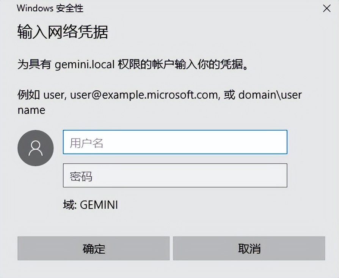The height and width of the screenshot is (278, 339).
Task: Click inside the 用户名 input field
Action: pos(174,142)
